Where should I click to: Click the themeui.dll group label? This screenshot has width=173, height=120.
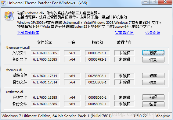point(14,70)
